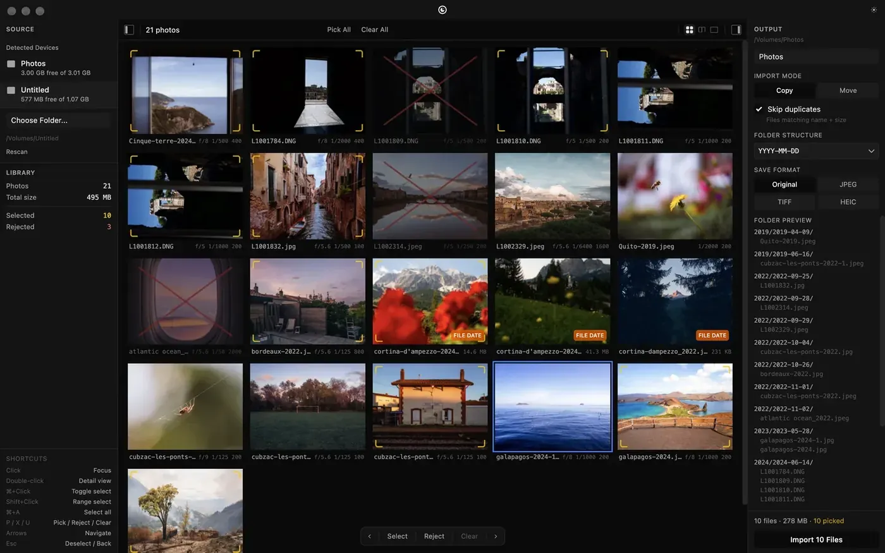Click Clear in the bottom action bar

(x=470, y=537)
